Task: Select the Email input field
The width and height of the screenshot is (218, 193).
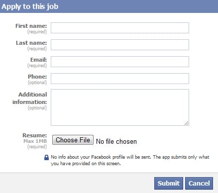Action: (120, 62)
